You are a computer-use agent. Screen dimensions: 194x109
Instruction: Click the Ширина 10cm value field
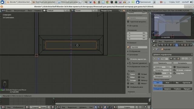[162, 67]
